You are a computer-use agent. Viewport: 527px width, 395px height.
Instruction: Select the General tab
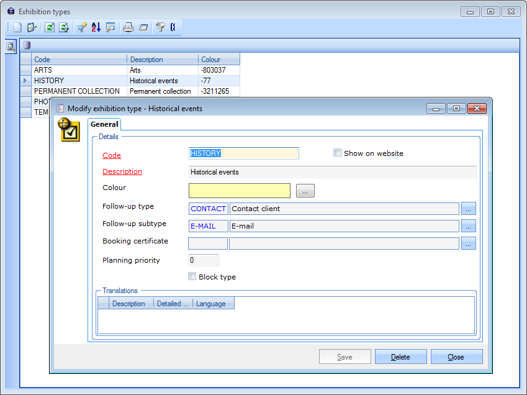pyautogui.click(x=104, y=125)
